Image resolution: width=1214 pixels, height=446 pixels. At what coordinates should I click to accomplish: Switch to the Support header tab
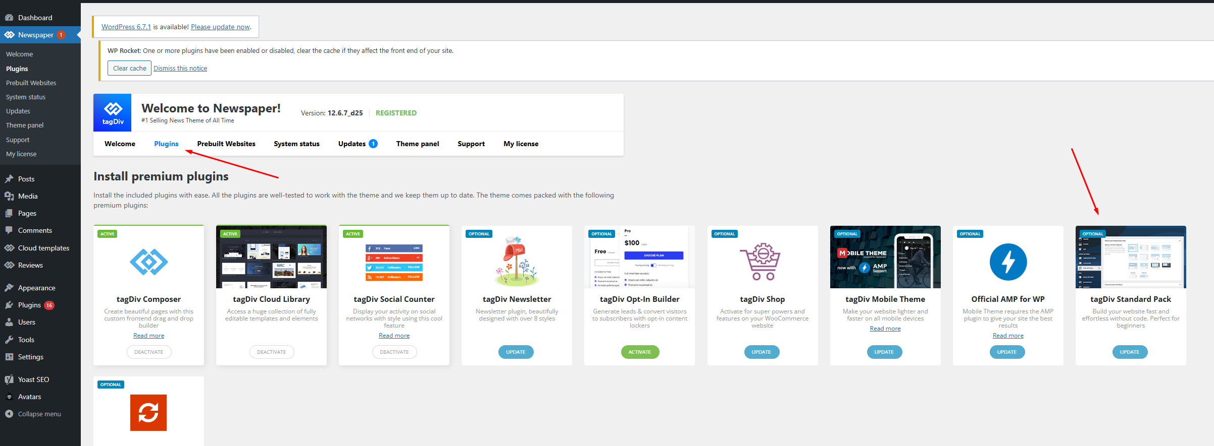[x=471, y=144]
